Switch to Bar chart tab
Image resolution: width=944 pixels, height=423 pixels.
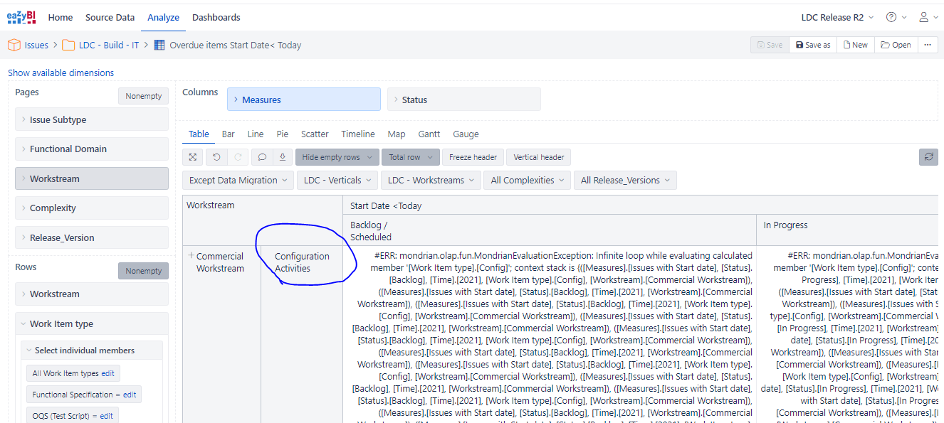click(x=229, y=134)
